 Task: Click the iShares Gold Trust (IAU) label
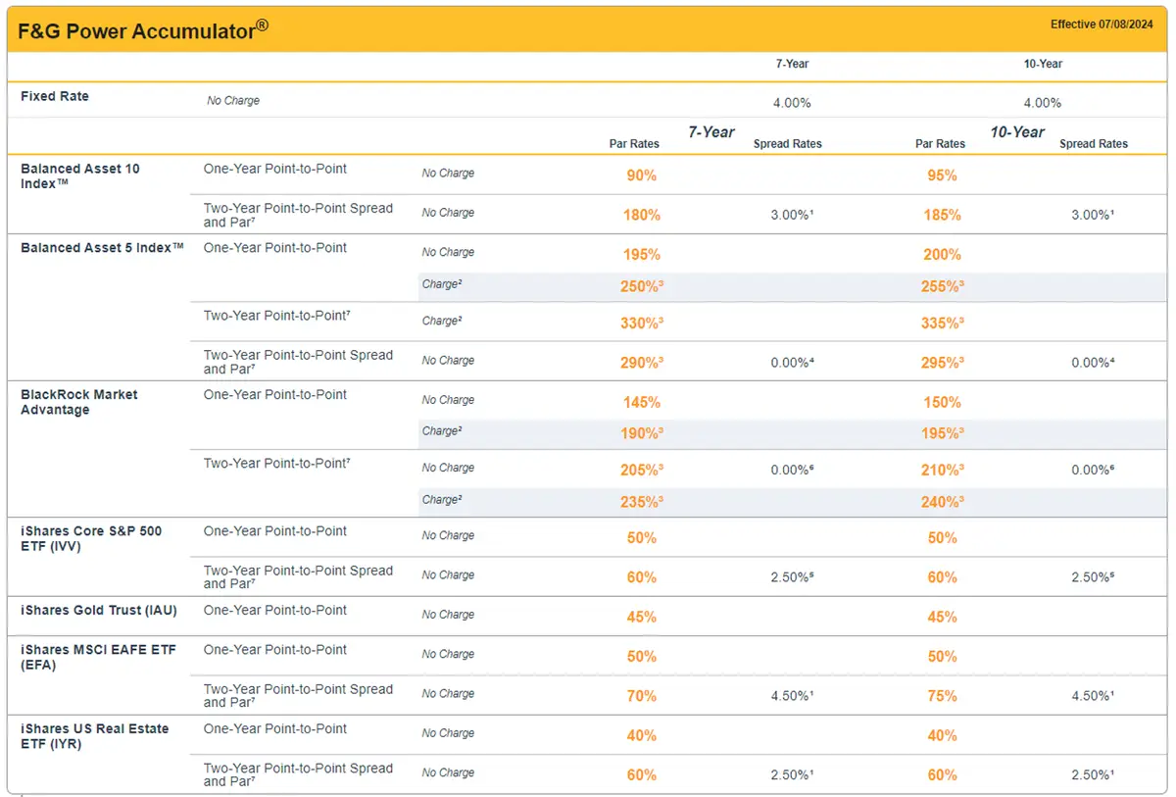[x=99, y=611]
